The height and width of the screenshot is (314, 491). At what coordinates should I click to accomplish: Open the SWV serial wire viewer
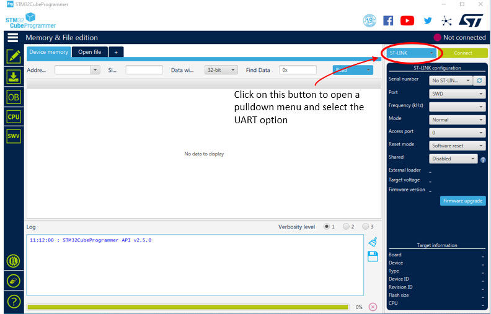point(14,136)
